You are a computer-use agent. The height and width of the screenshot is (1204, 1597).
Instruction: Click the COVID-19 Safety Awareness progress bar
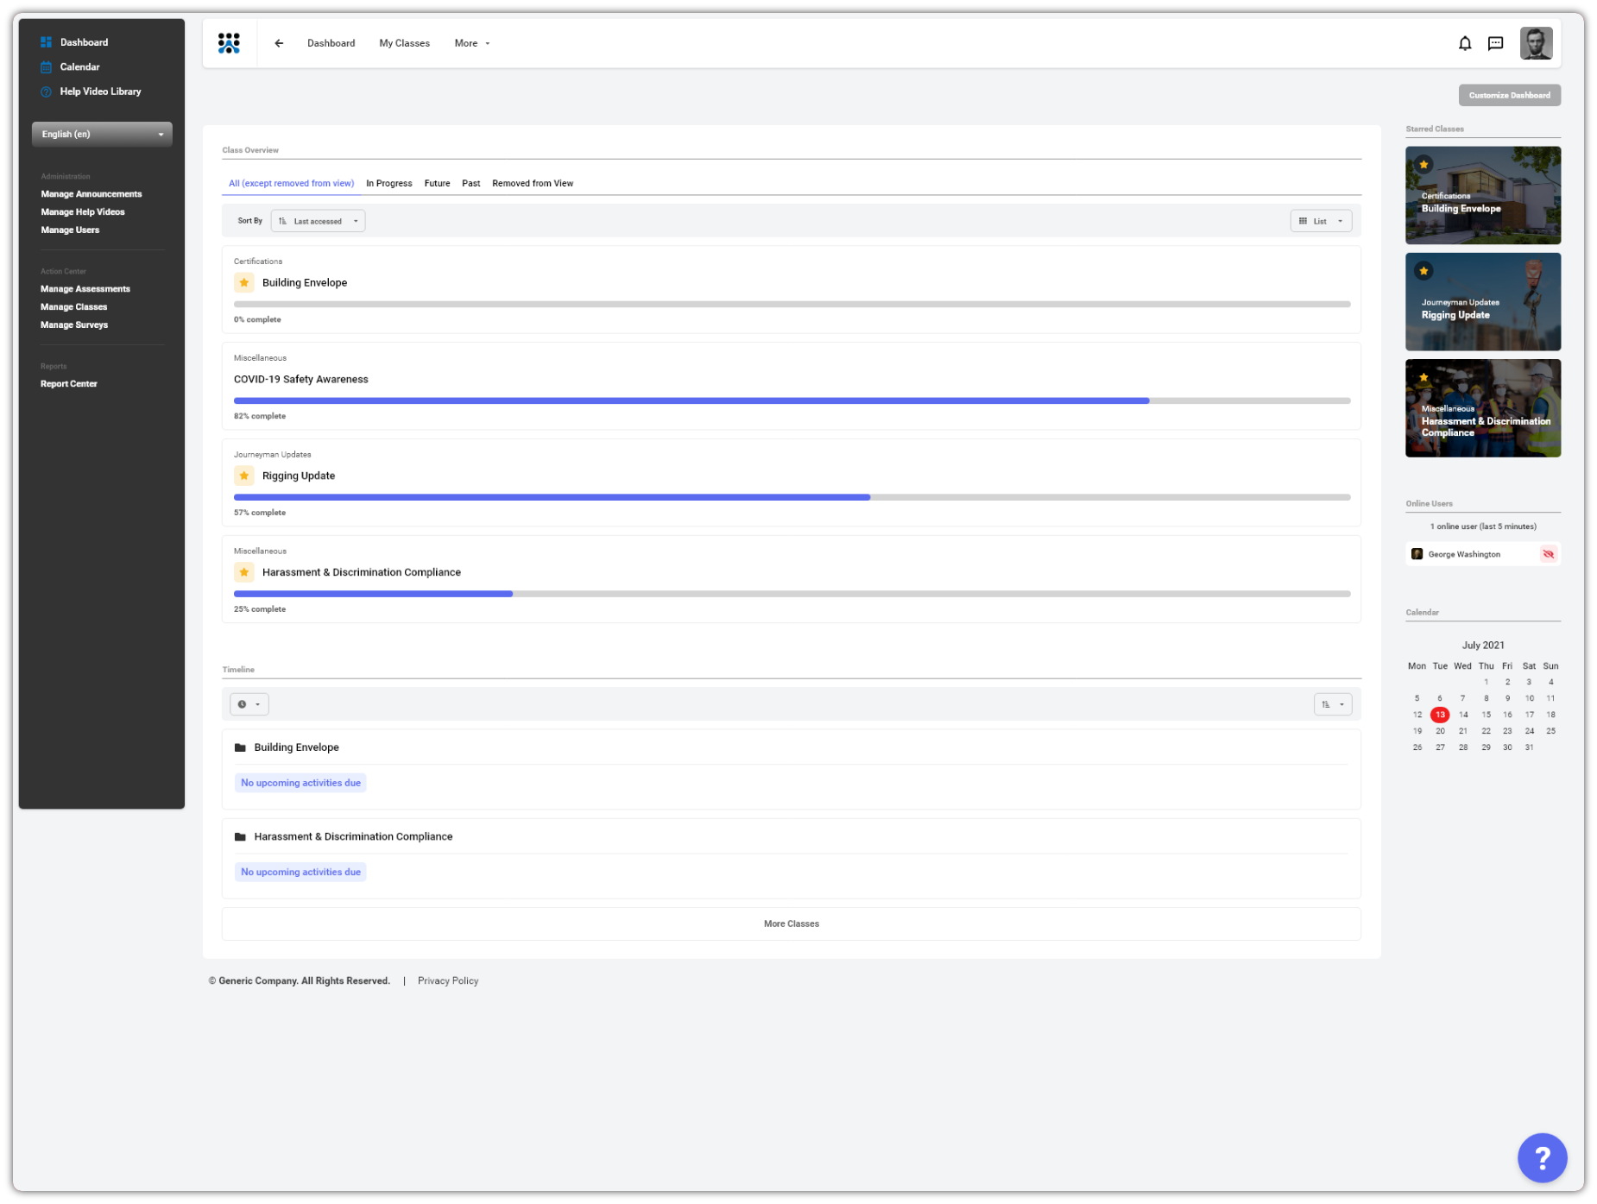click(792, 400)
